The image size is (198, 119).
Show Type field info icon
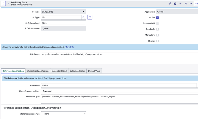click(x=90, y=17)
